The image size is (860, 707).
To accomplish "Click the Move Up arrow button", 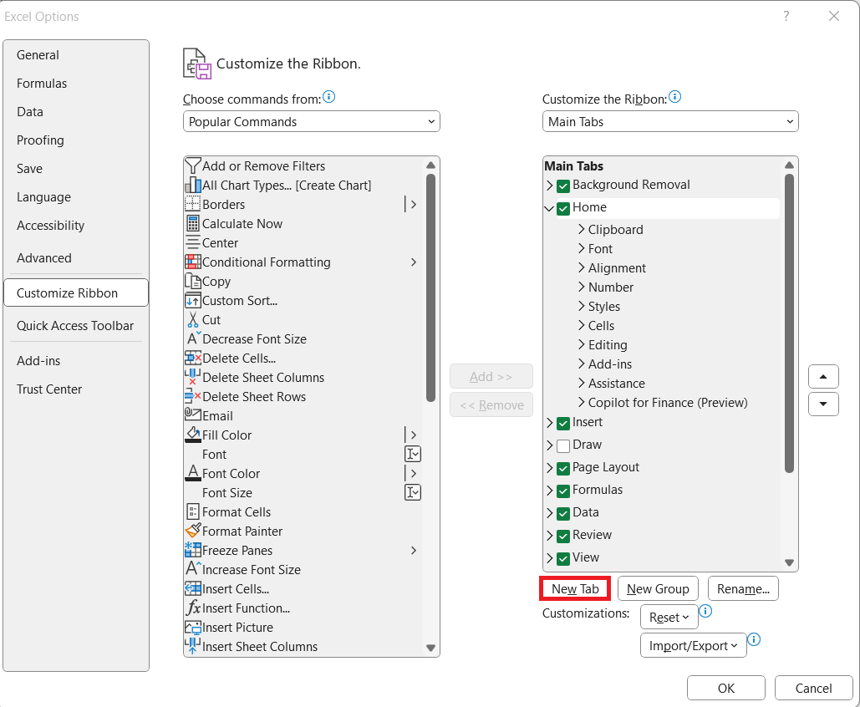I will (x=823, y=376).
